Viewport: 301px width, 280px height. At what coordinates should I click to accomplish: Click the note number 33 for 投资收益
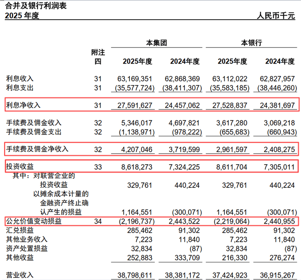98,167
